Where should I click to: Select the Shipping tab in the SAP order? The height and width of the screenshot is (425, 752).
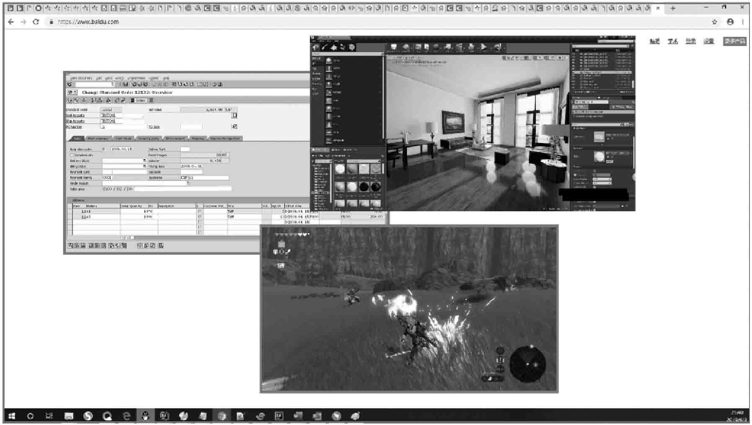pyautogui.click(x=197, y=138)
